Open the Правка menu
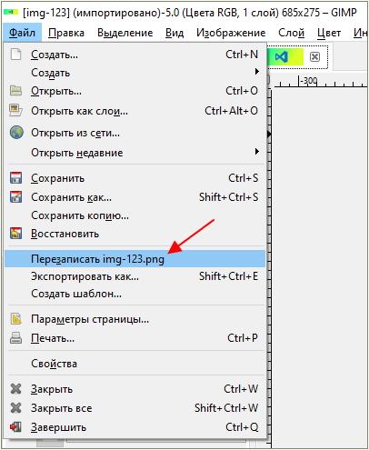 tap(66, 33)
